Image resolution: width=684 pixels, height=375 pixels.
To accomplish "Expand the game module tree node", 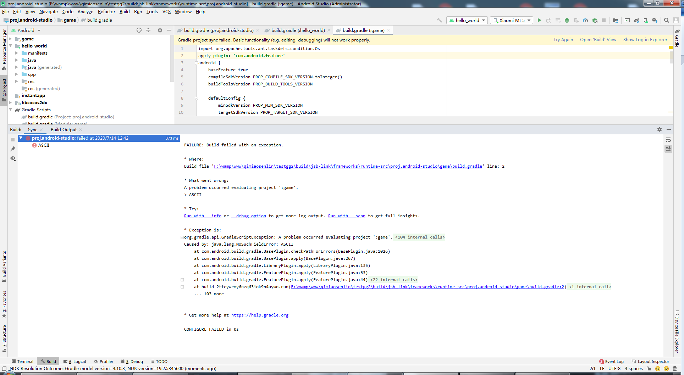I will (11, 39).
